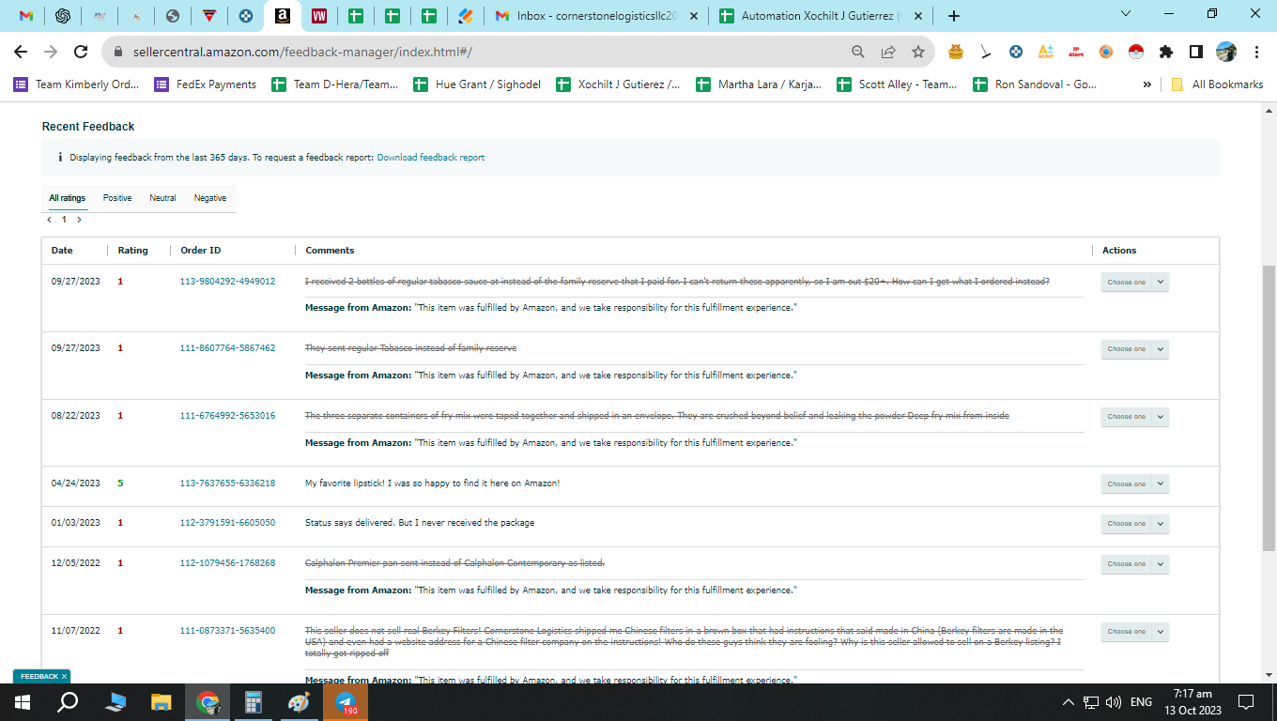The width and height of the screenshot is (1277, 721).
Task: Open the IP Alert extension
Action: point(1076,52)
